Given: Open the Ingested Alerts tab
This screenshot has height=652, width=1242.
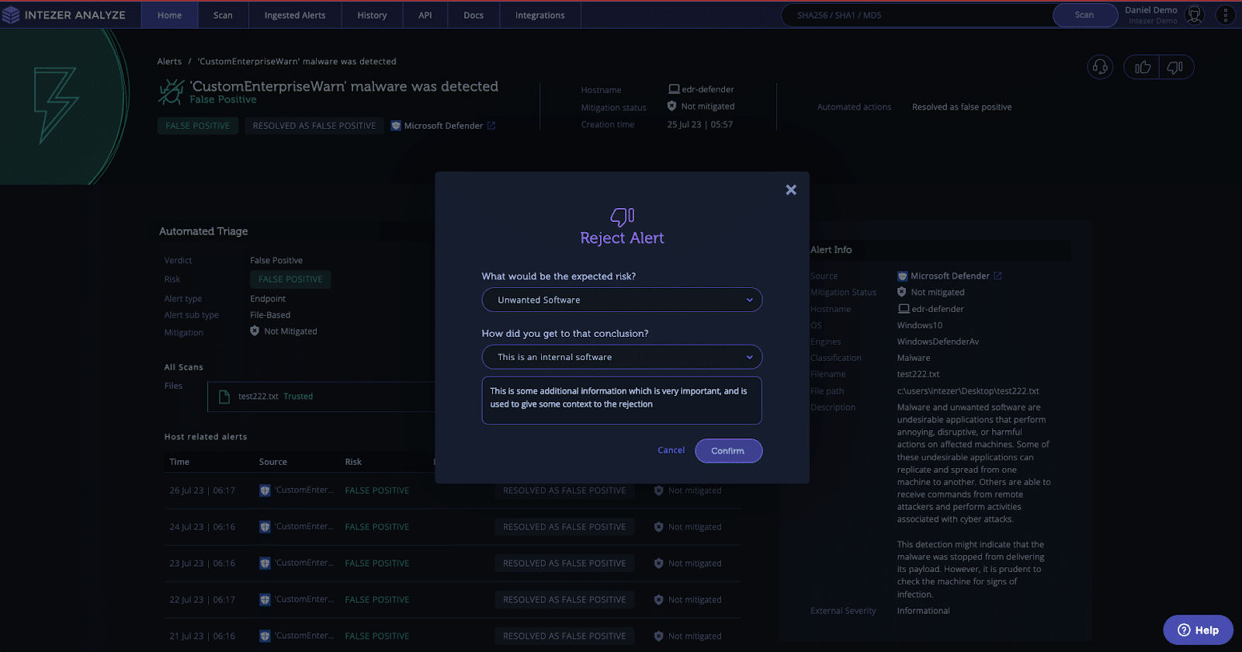Looking at the screenshot, I should pyautogui.click(x=295, y=15).
